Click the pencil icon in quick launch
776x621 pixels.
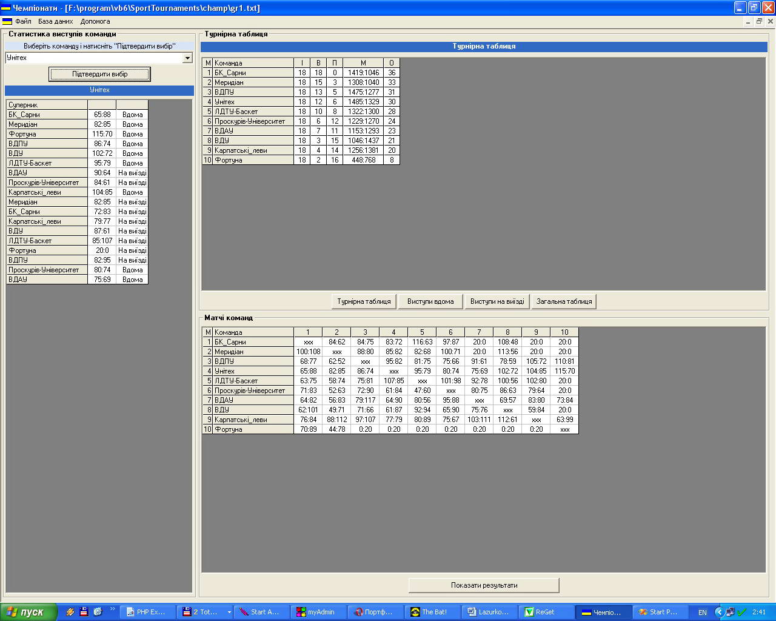coord(70,612)
